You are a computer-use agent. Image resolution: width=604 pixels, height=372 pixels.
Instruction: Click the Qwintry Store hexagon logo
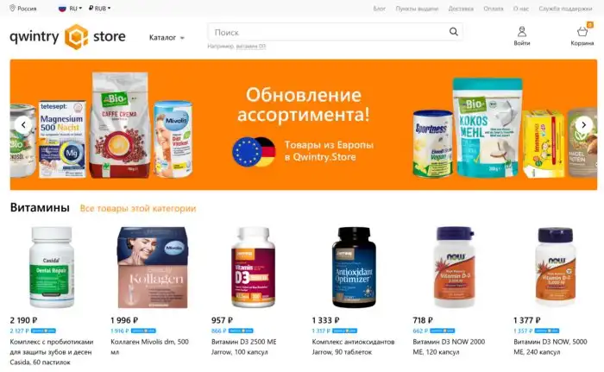[76, 37]
